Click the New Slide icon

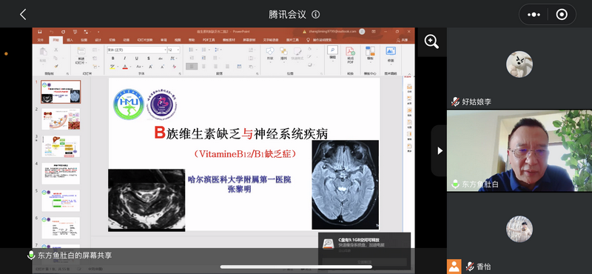pos(81,51)
